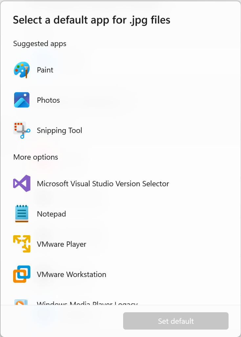Screen dimensions: 241x337
Task: Click the yellow VMware Player icon
Action: click(22, 244)
